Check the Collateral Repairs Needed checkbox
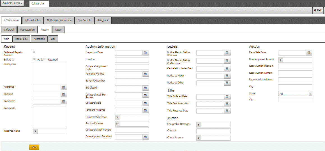Image resolution: width=325 pixels, height=151 pixels. pyautogui.click(x=34, y=52)
